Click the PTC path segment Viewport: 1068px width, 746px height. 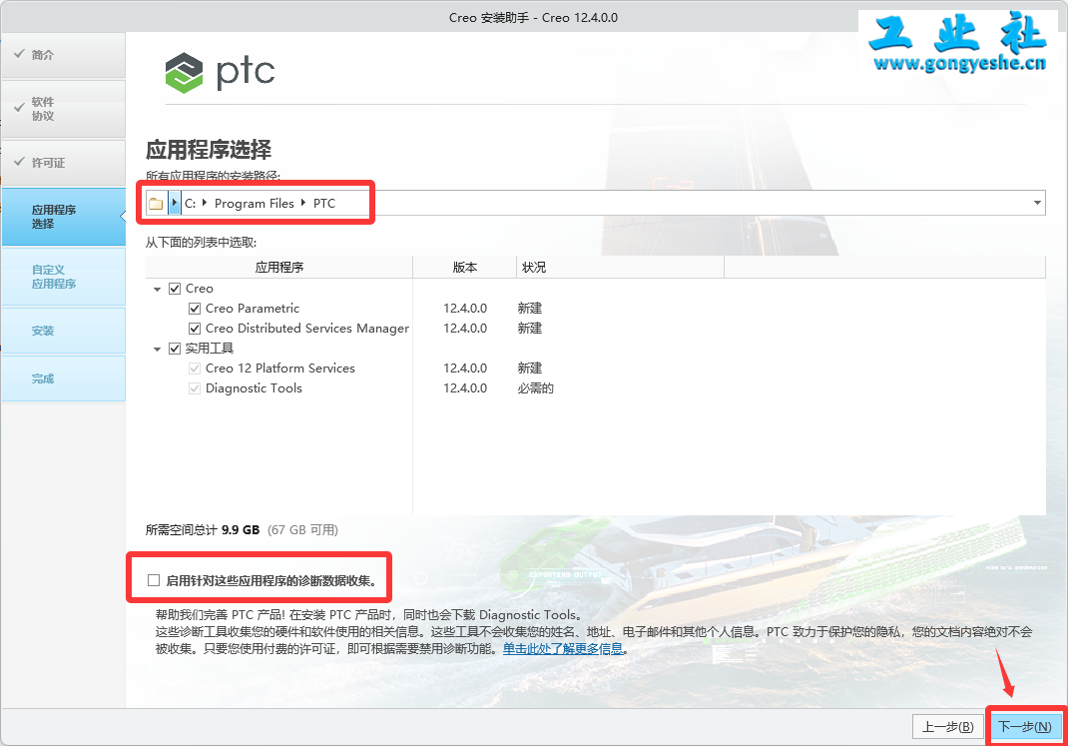click(x=324, y=203)
